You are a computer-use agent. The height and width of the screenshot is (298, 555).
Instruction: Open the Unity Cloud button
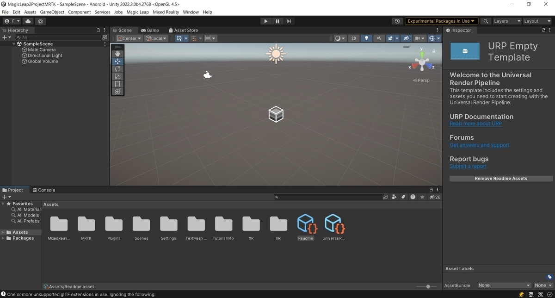28,21
